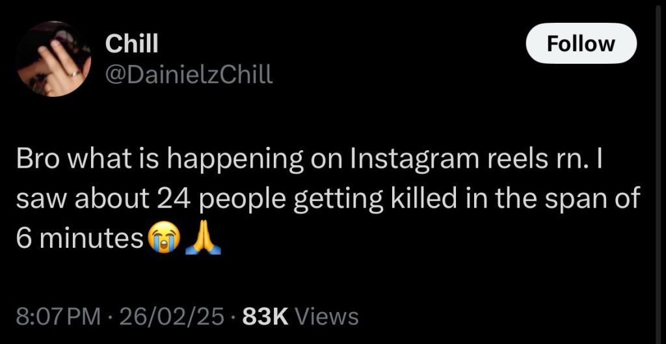Click the Follow button
This screenshot has height=344, width=666.
tap(581, 44)
